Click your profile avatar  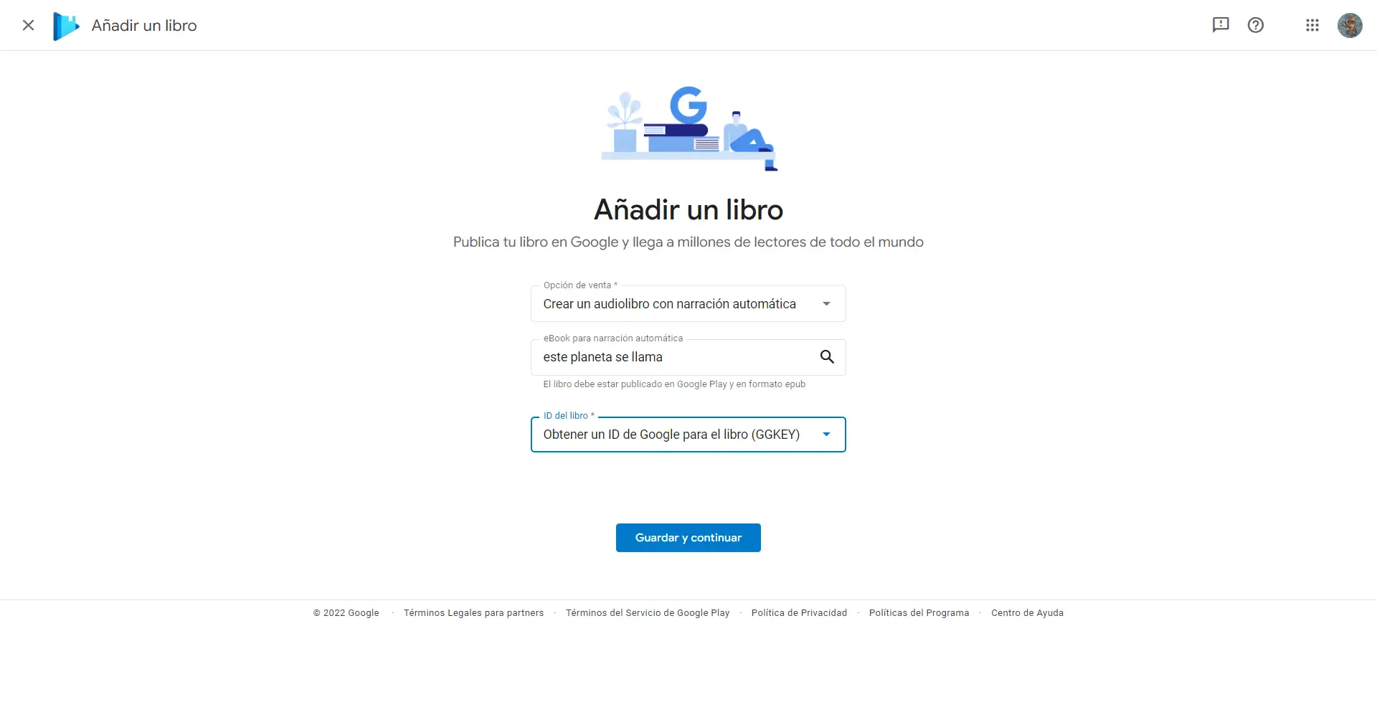[x=1351, y=25]
